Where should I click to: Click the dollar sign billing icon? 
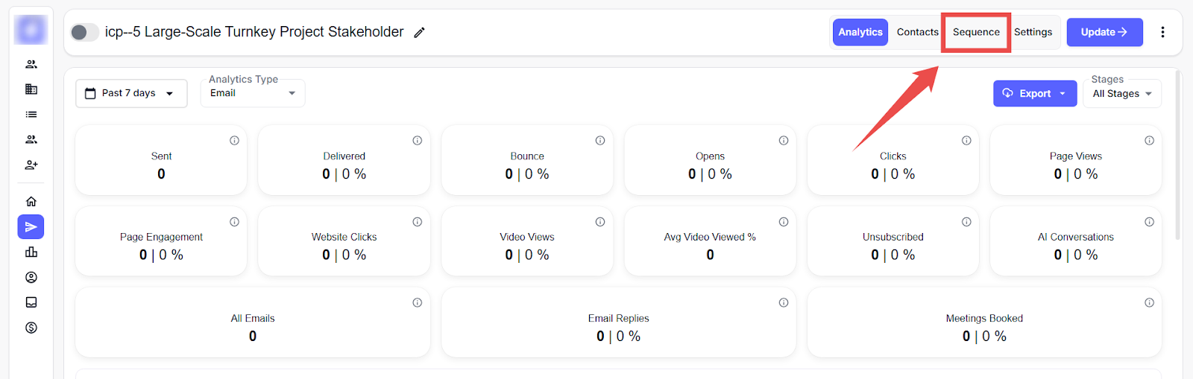pyautogui.click(x=31, y=328)
